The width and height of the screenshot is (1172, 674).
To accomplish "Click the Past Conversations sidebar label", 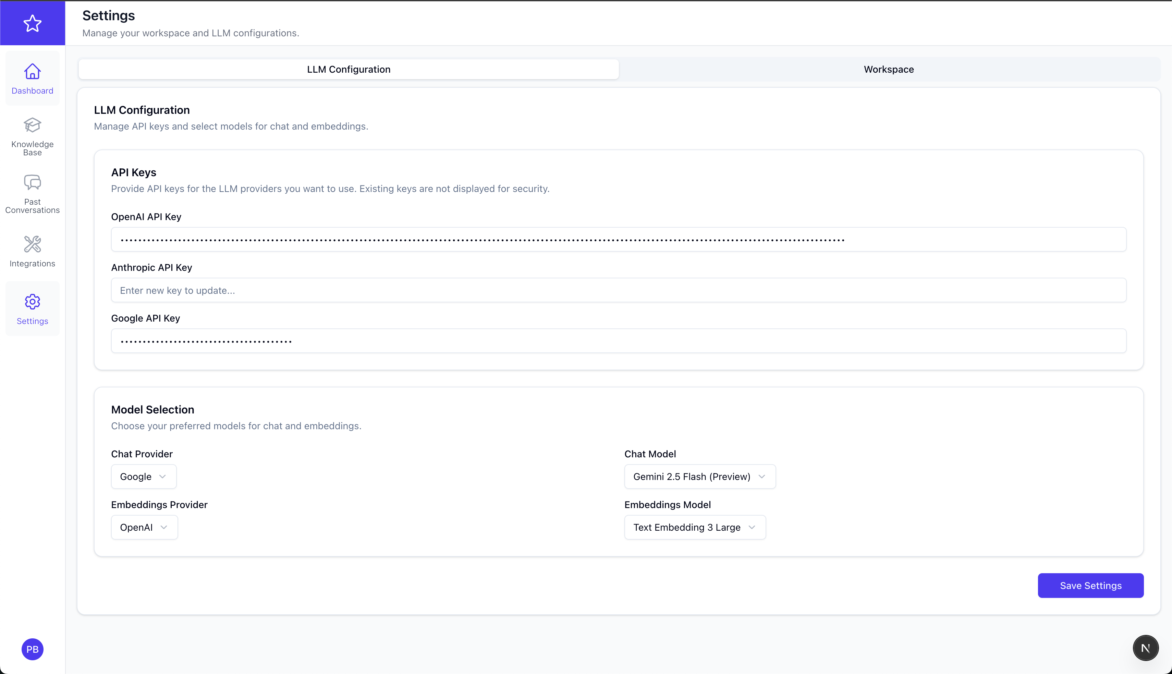I will point(33,206).
